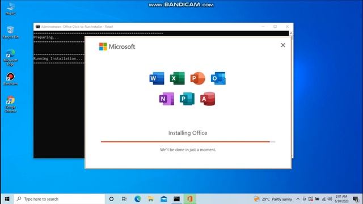Viewport: 363px width, 204px height.
Task: Open the Windows Start menu
Action: pyautogui.click(x=7, y=199)
